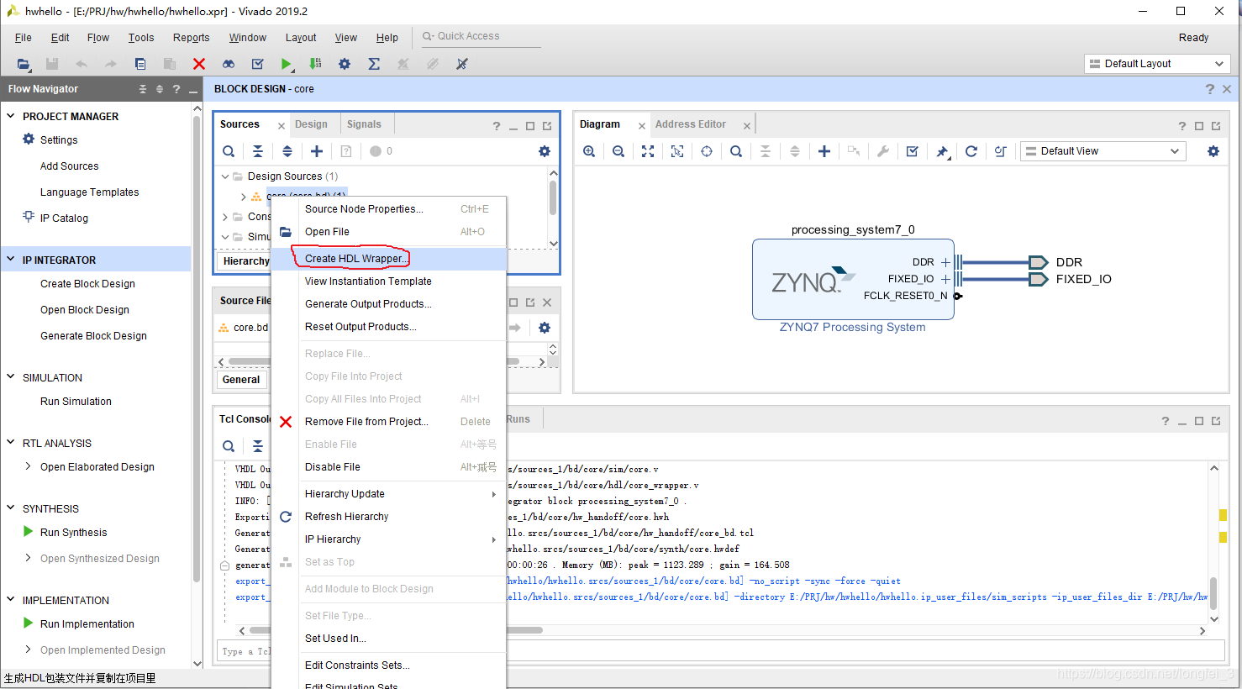Screen dimensions: 1242x689
Task: Collapse the SYNTHESIS section
Action: (11, 508)
